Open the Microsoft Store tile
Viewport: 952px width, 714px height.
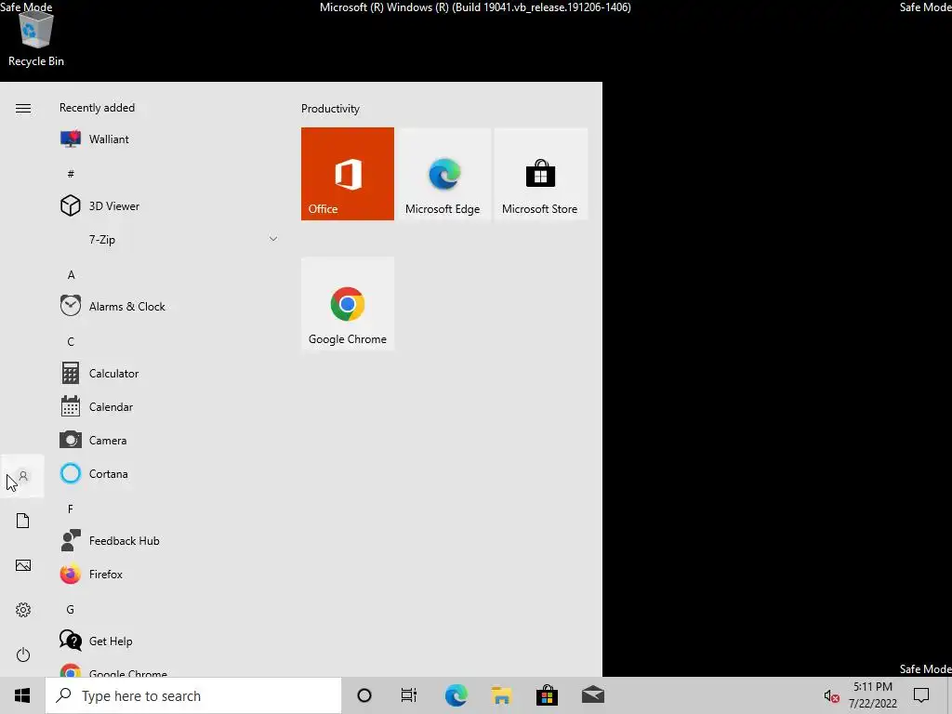[x=540, y=174]
